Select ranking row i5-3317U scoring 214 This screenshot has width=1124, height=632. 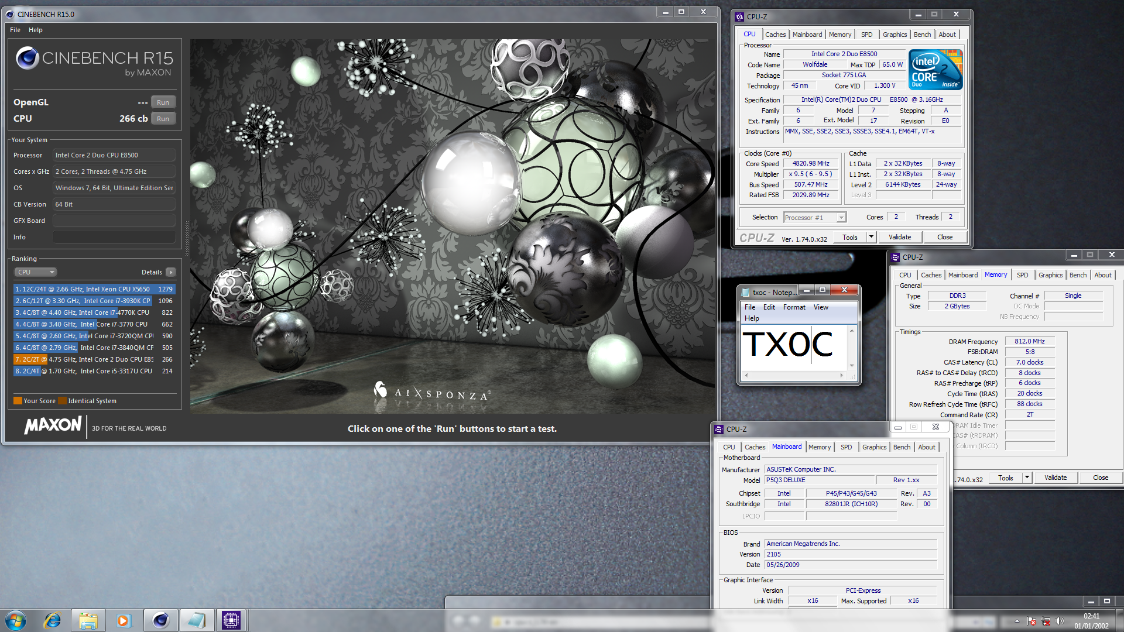(94, 371)
